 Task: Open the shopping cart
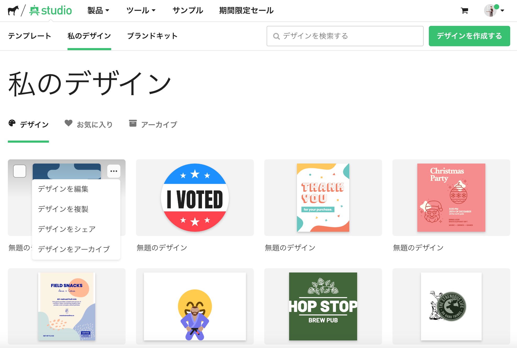click(464, 11)
